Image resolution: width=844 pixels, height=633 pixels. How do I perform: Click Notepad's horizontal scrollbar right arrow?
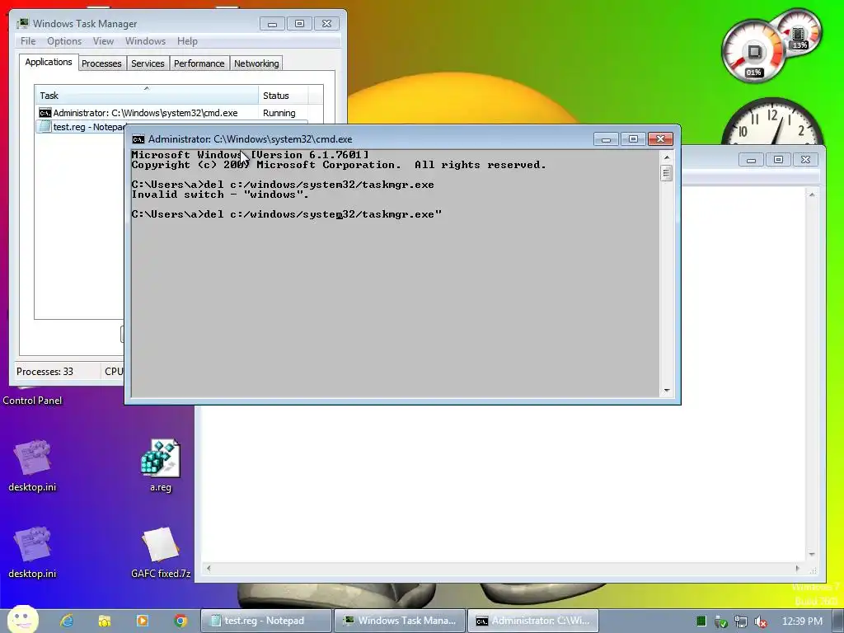click(798, 569)
